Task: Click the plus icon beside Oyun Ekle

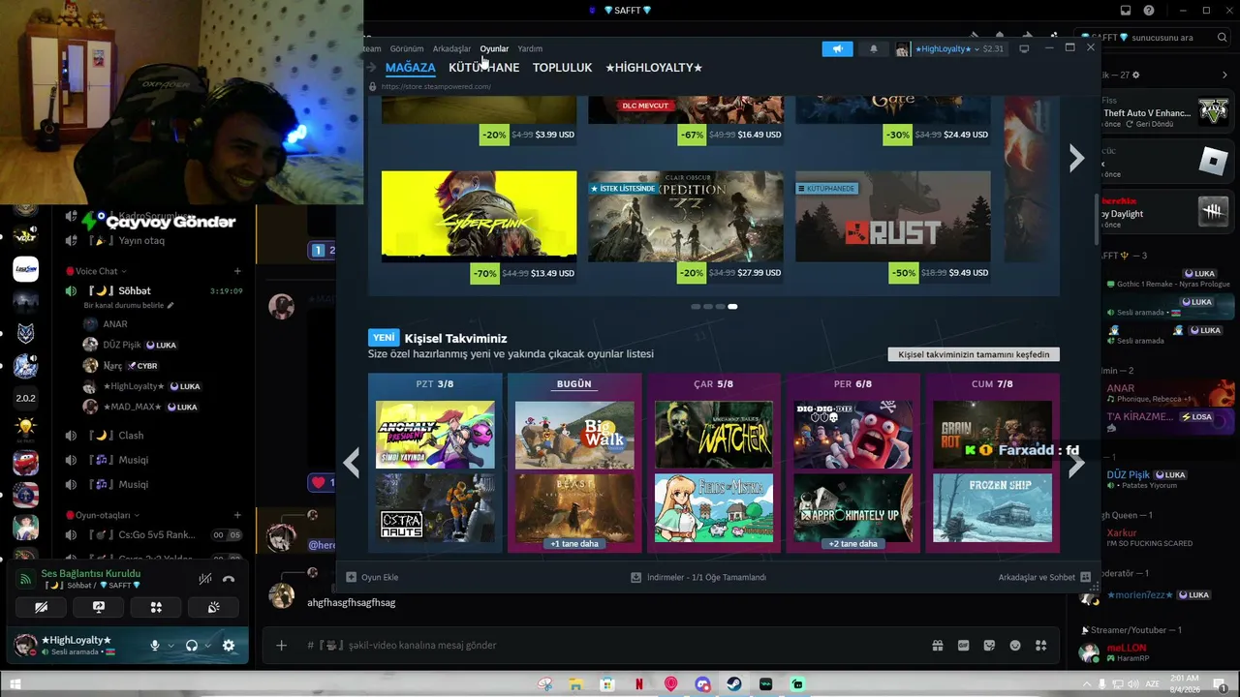Action: tap(352, 577)
